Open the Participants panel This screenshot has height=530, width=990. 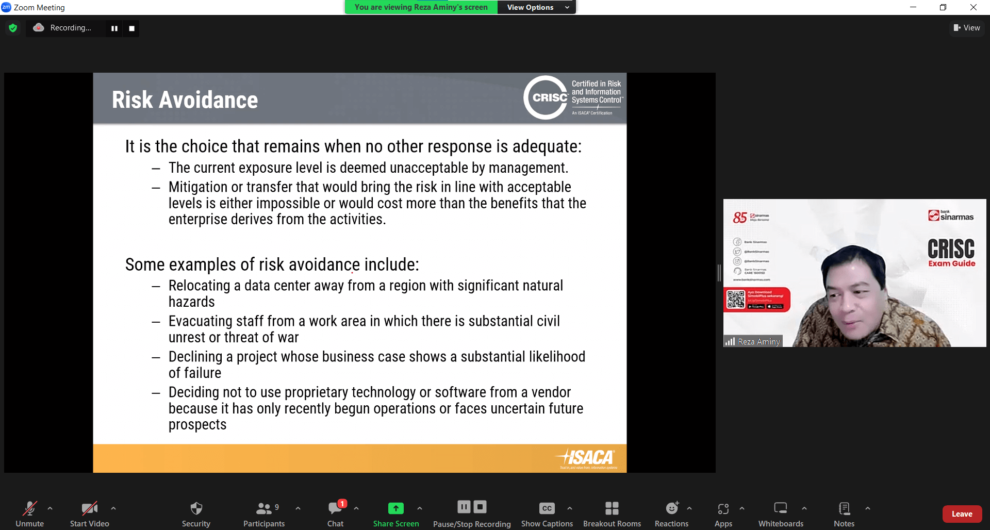(x=263, y=514)
